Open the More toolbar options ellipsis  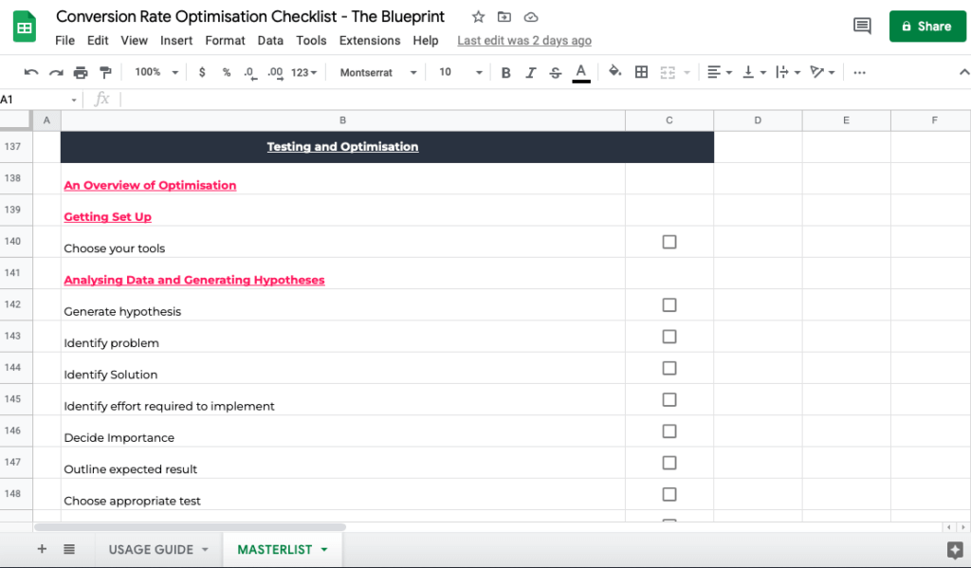click(859, 72)
